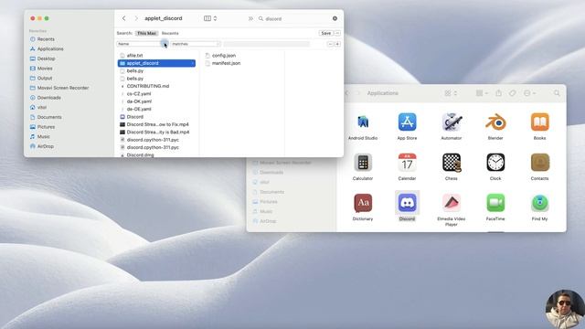Open Calculator app icon
The height and width of the screenshot is (329, 585).
(363, 163)
